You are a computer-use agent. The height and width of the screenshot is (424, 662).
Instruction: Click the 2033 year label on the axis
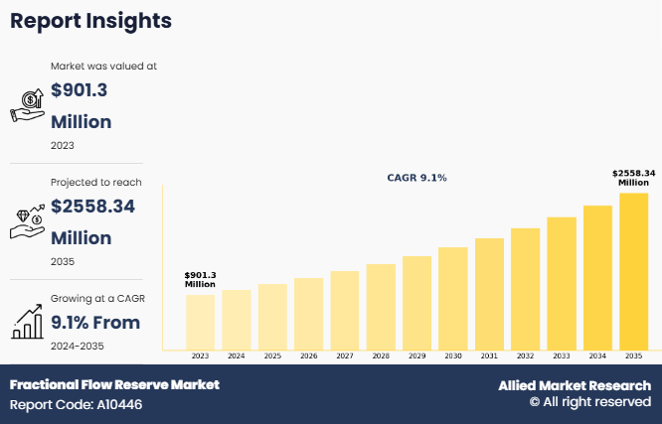(562, 355)
